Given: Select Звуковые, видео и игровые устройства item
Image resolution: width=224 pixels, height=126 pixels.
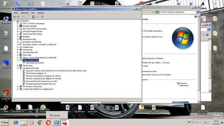Looking at the screenshot, I should tap(40, 44).
